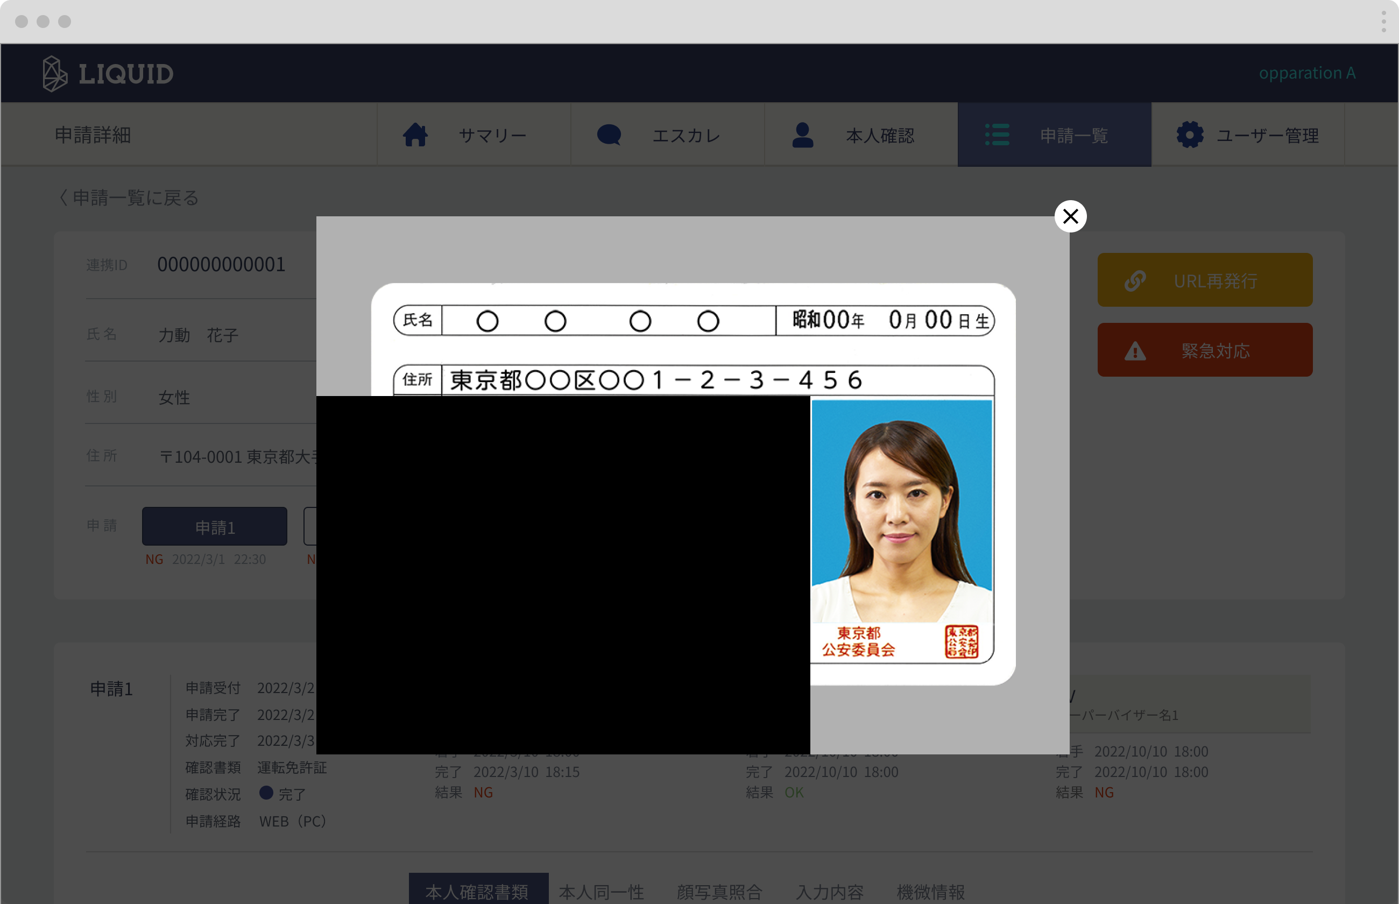Switch to the 入力内容 tab
This screenshot has width=1399, height=904.
pos(830,892)
